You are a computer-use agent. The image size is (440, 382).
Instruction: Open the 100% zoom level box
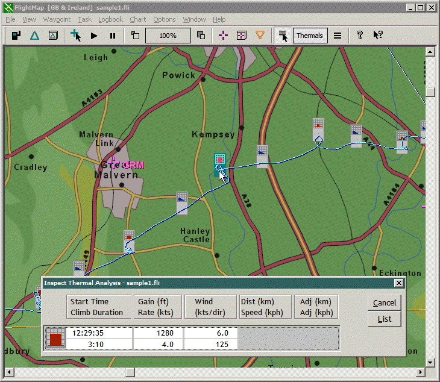[x=168, y=36]
